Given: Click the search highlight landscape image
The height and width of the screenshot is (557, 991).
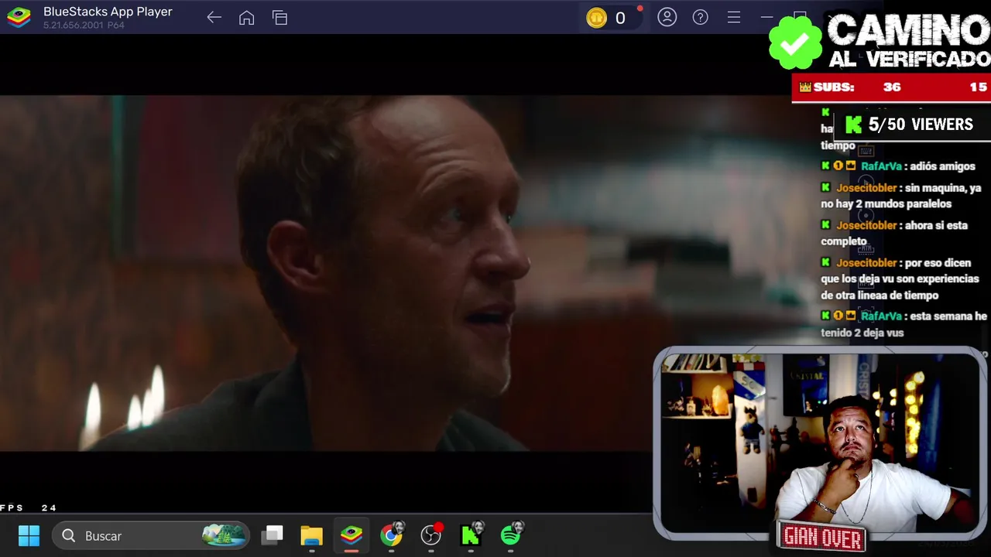Looking at the screenshot, I should tap(224, 535).
